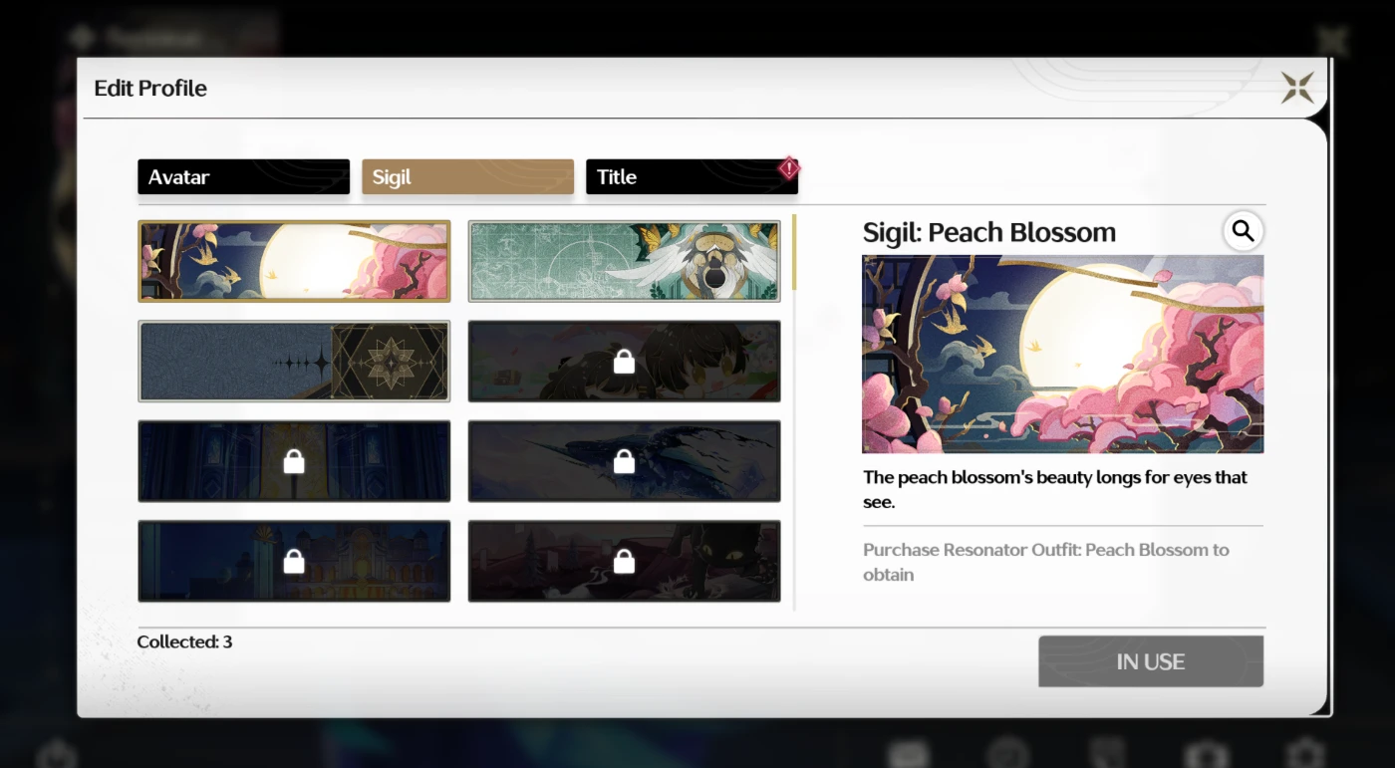Click the locked golden palace night sigil
1395x768 pixels.
click(294, 561)
